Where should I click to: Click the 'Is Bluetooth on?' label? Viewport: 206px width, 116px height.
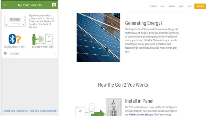point(15,47)
